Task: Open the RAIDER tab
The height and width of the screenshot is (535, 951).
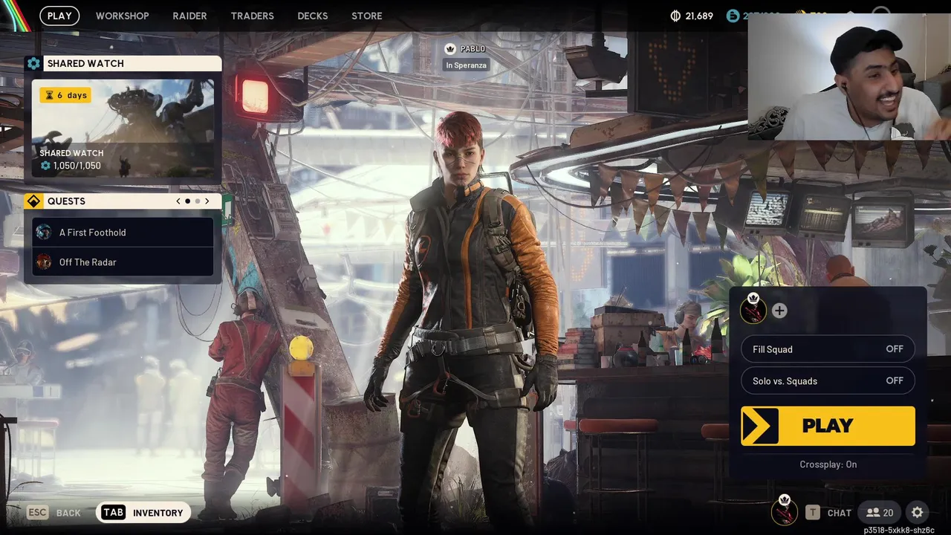Action: pyautogui.click(x=189, y=16)
